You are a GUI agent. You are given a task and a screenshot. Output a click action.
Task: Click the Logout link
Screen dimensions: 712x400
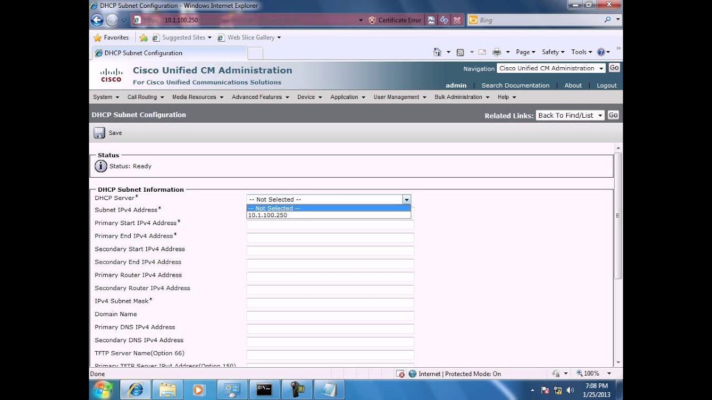coord(607,86)
